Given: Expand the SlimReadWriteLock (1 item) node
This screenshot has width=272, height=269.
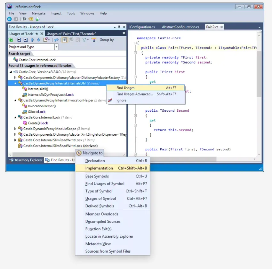Looking at the screenshot, I should pos(15,140).
